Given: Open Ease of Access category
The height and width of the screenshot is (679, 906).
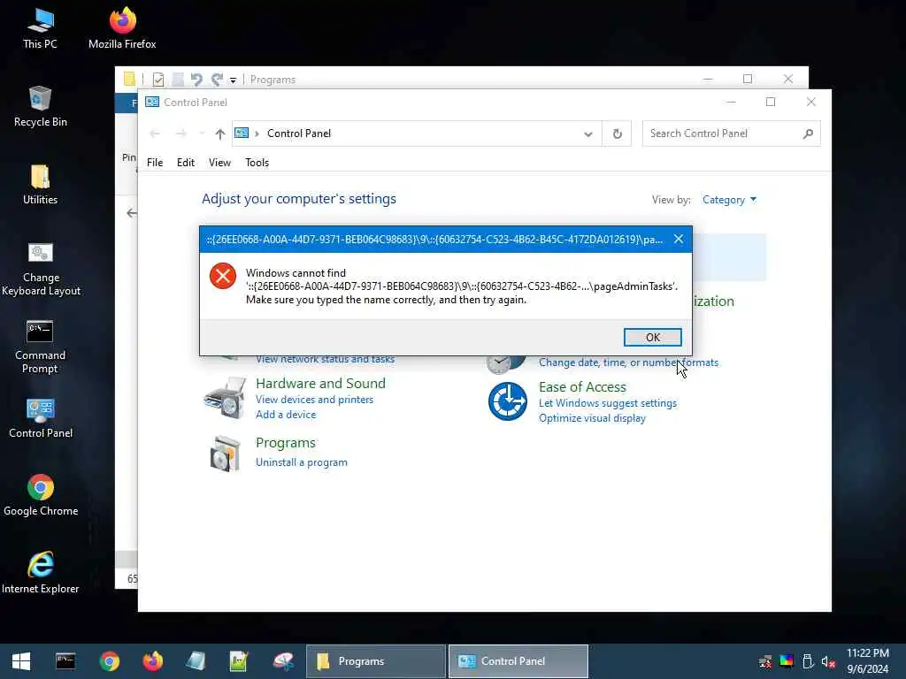Looking at the screenshot, I should coord(582,387).
